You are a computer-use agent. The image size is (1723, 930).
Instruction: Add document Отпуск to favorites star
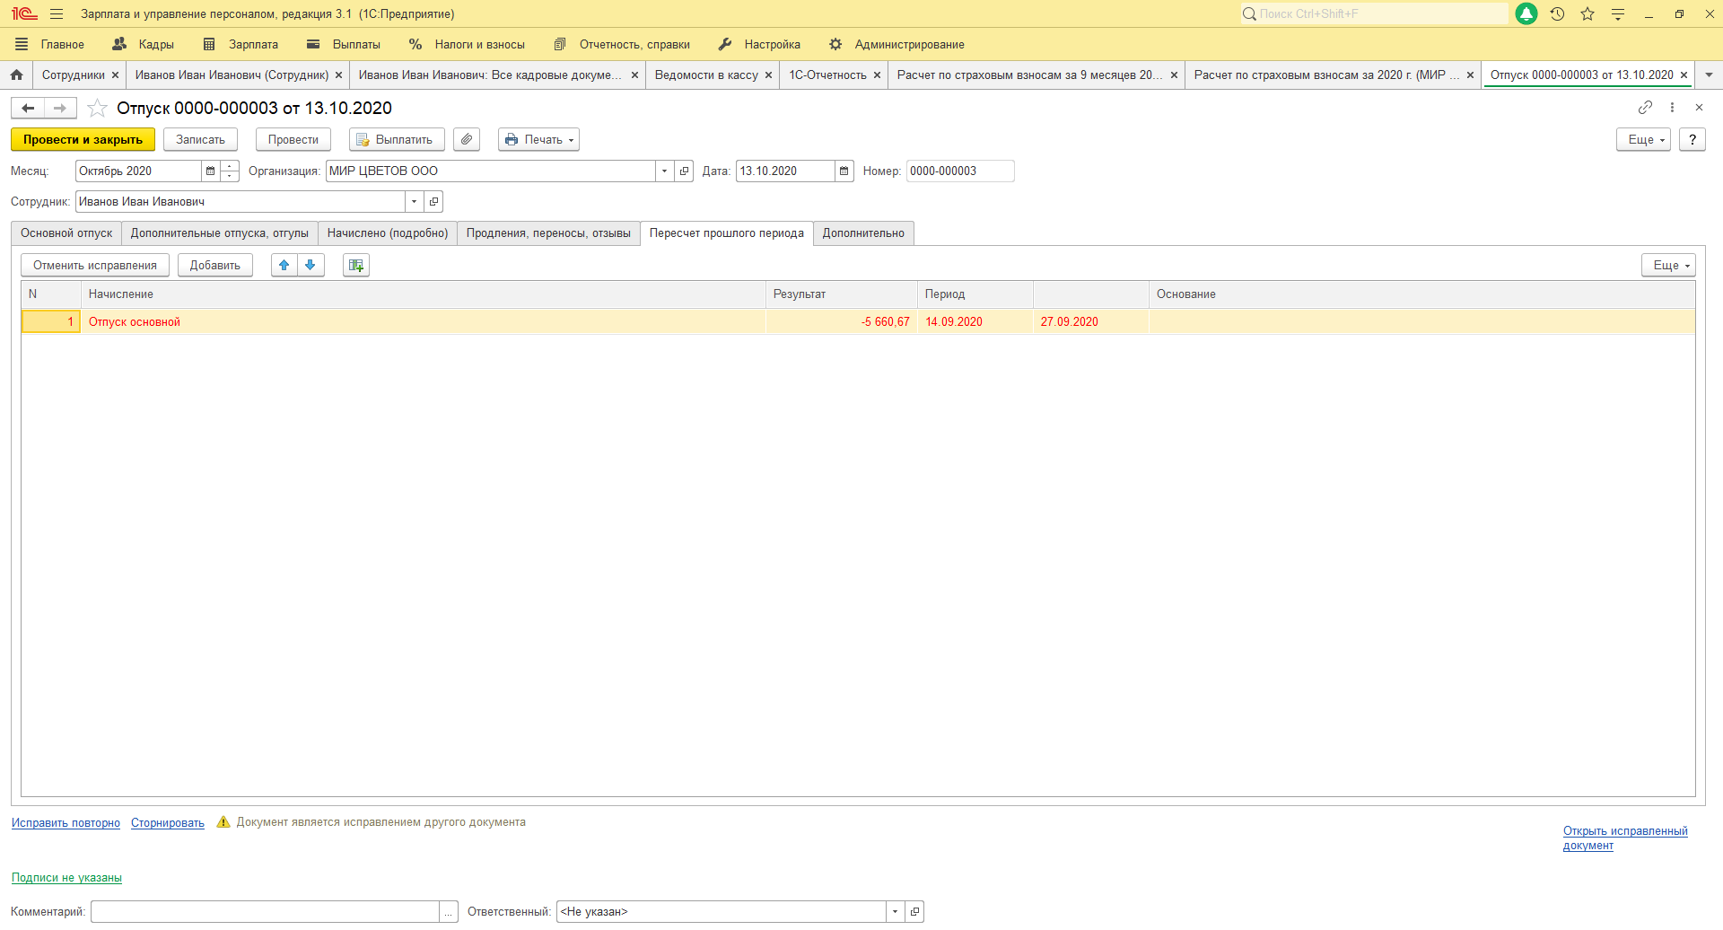pyautogui.click(x=97, y=108)
